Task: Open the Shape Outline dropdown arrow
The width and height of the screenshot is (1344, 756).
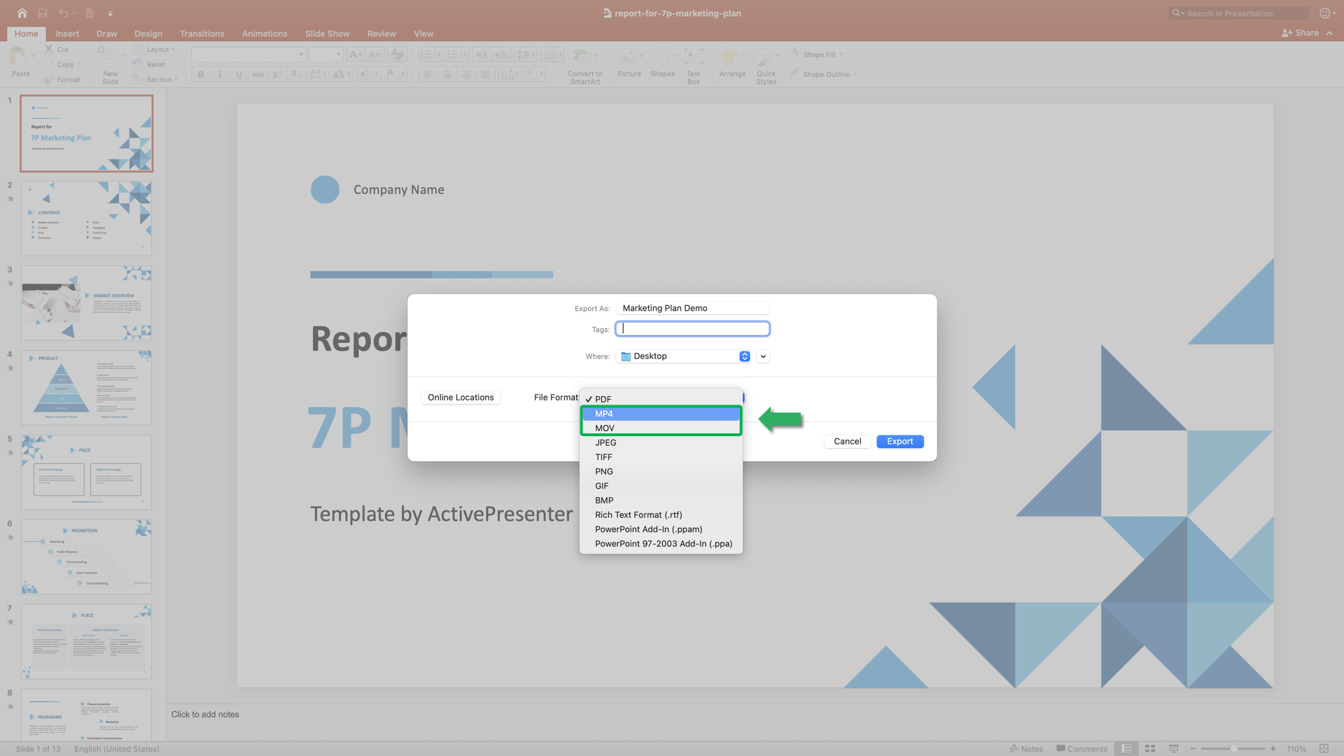Action: tap(855, 74)
